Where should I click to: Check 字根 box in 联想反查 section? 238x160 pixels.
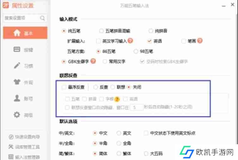pyautogui.click(x=101, y=99)
